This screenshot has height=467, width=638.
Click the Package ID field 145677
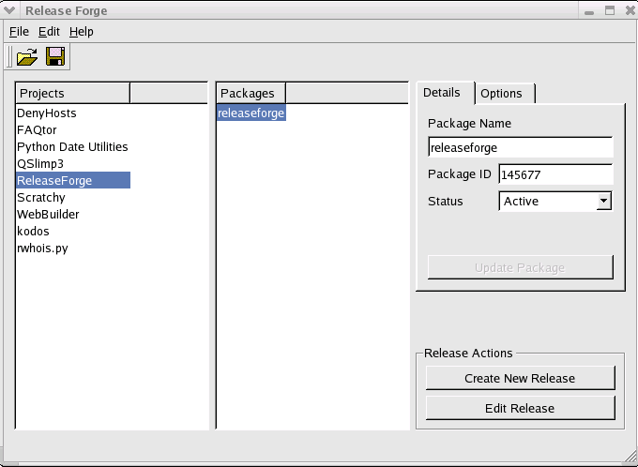click(x=555, y=174)
